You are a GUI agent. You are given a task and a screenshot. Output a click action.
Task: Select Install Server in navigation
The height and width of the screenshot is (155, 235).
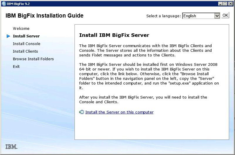[26, 36]
